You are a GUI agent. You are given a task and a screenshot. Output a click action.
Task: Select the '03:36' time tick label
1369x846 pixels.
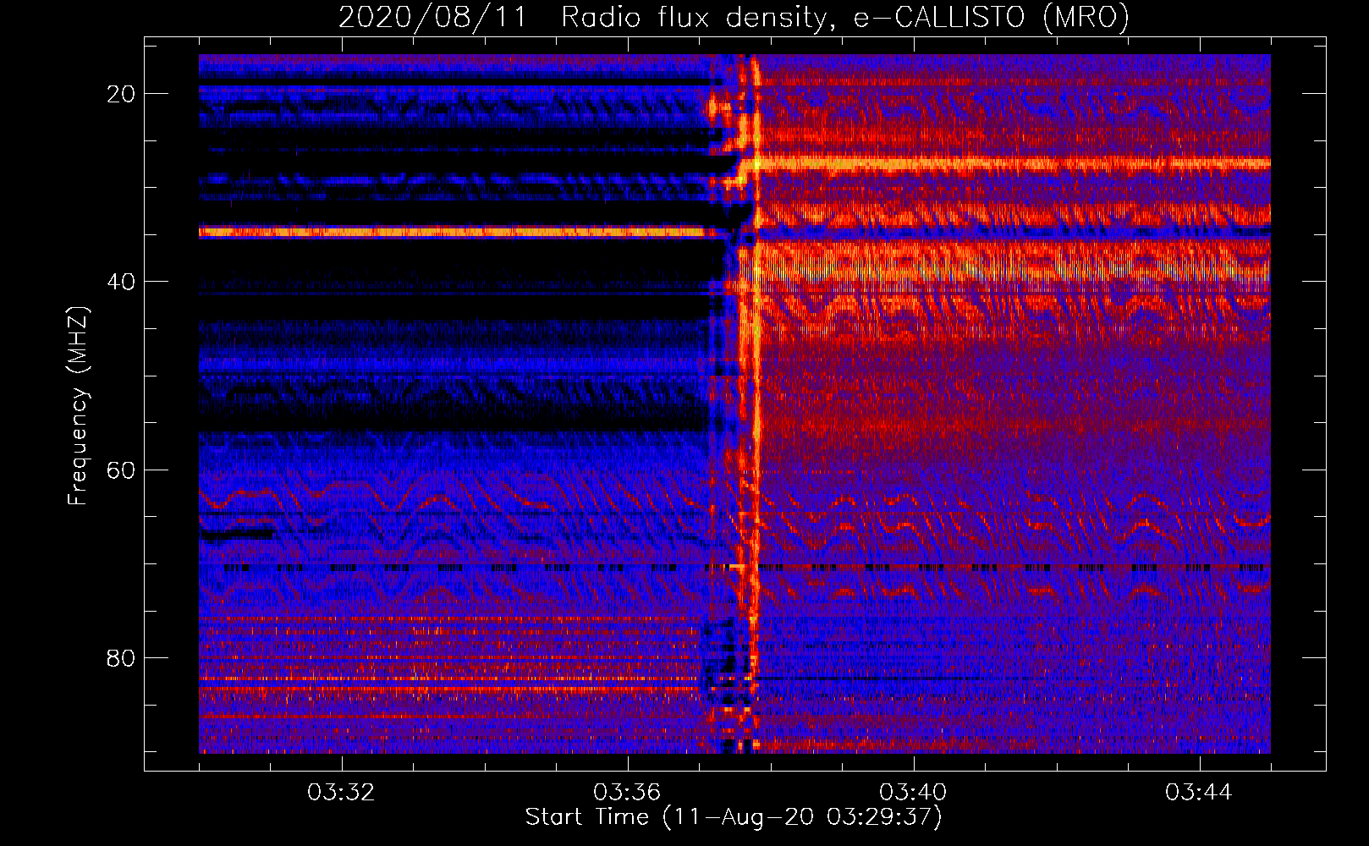coord(627,793)
